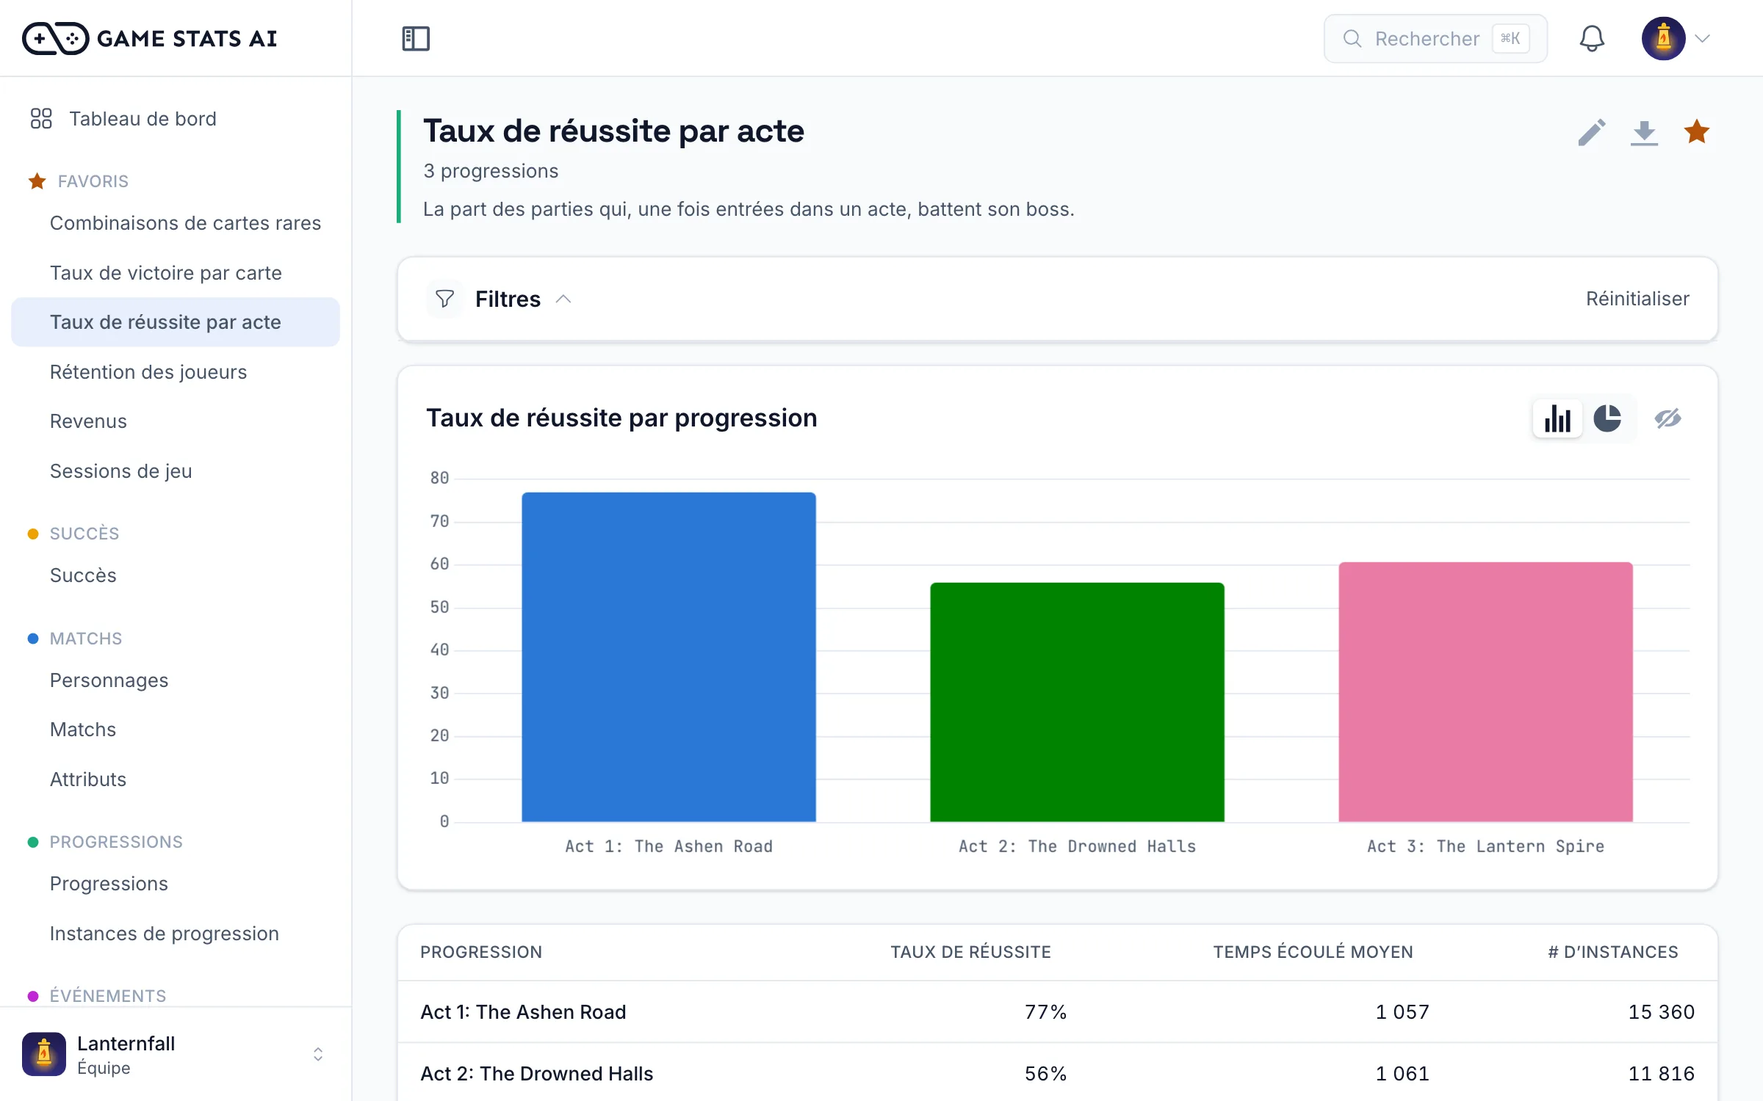This screenshot has width=1763, height=1101.
Task: Sort by TEMPS ÉCOULÉ MOYEN column
Action: pos(1313,952)
